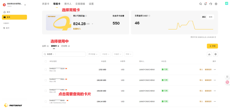Click the pink floating assistant icon
The height and width of the screenshot is (109, 230).
pyautogui.click(x=227, y=82)
